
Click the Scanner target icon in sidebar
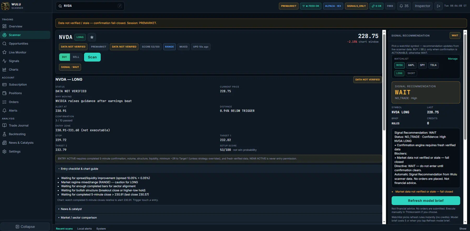tap(4, 35)
